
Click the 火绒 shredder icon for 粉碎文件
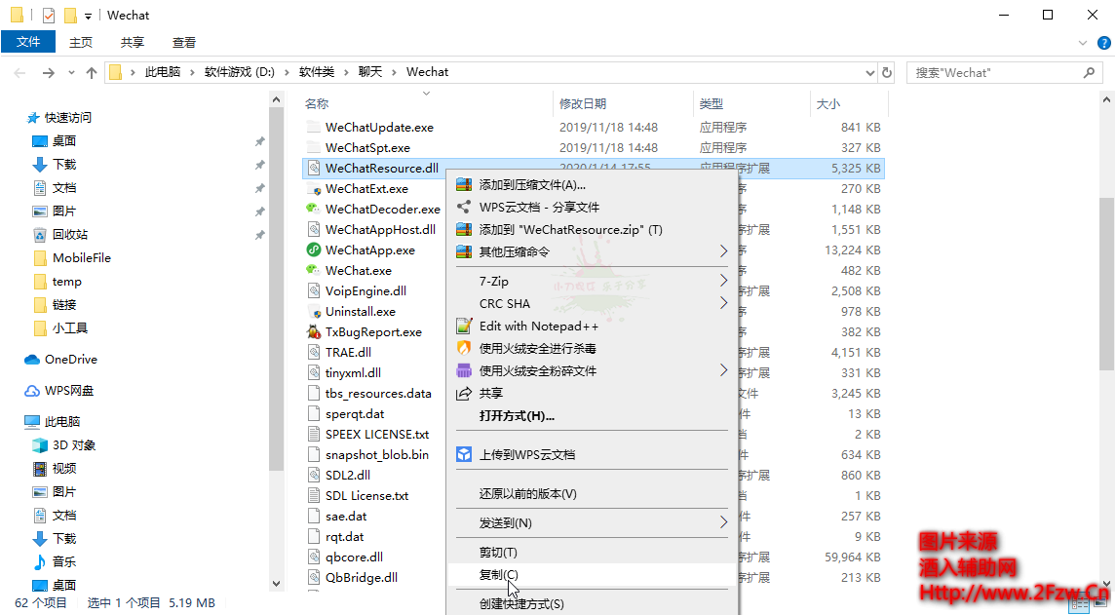tap(464, 370)
